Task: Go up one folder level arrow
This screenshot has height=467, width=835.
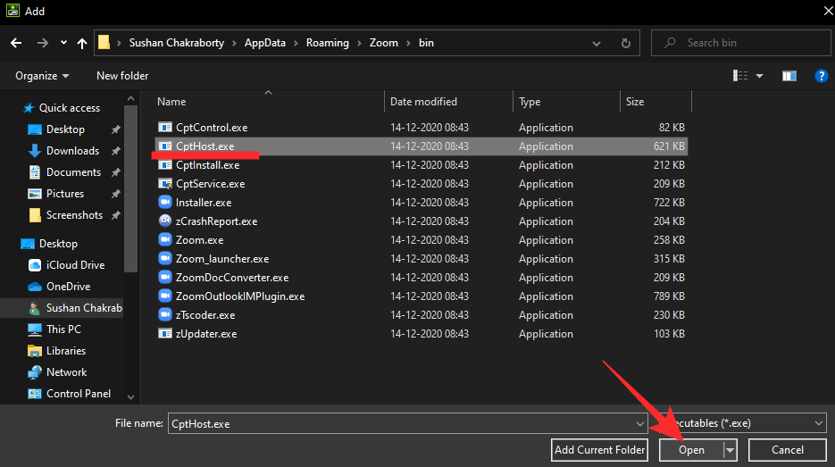Action: tap(83, 43)
